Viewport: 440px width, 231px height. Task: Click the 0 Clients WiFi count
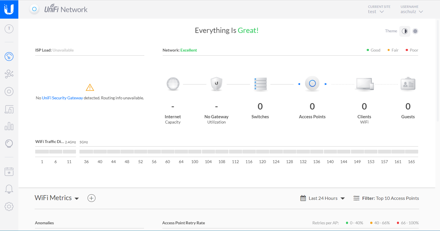(x=364, y=106)
